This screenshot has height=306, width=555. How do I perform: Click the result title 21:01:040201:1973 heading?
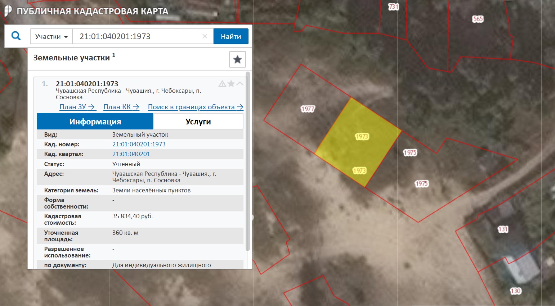pyautogui.click(x=87, y=84)
